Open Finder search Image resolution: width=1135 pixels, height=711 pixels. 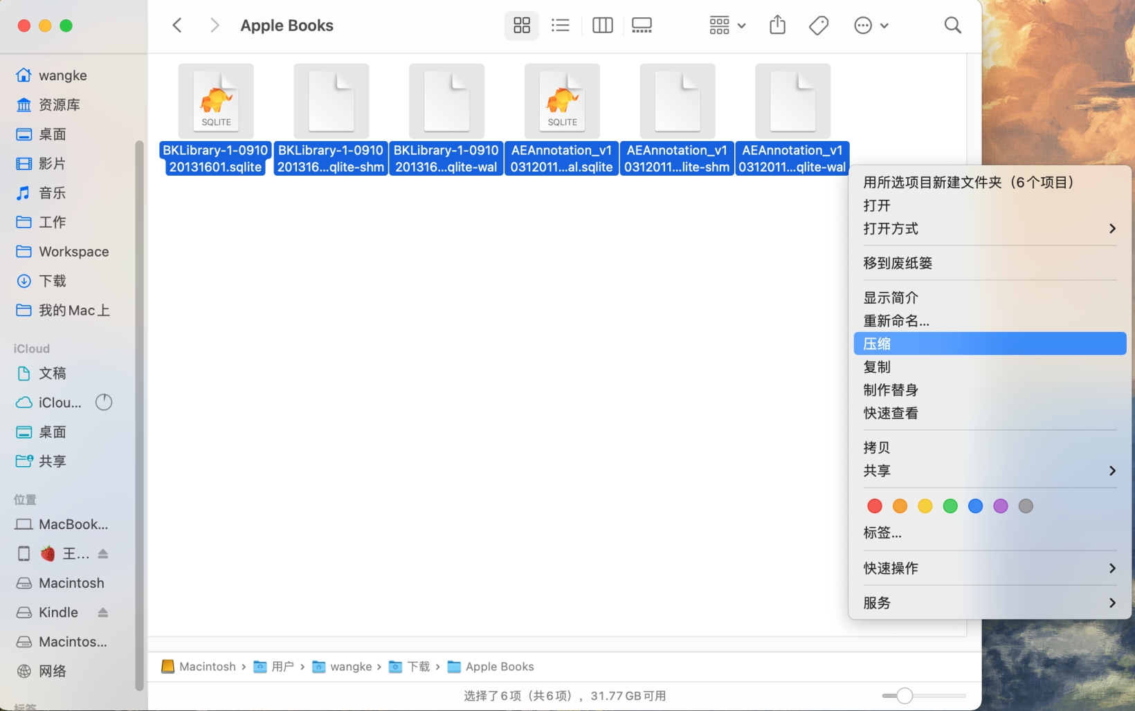coord(952,26)
